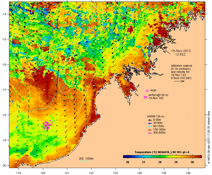This screenshot has height=175, width=212.
Task: Click the latitude axis label -20
Action: click(4, 165)
